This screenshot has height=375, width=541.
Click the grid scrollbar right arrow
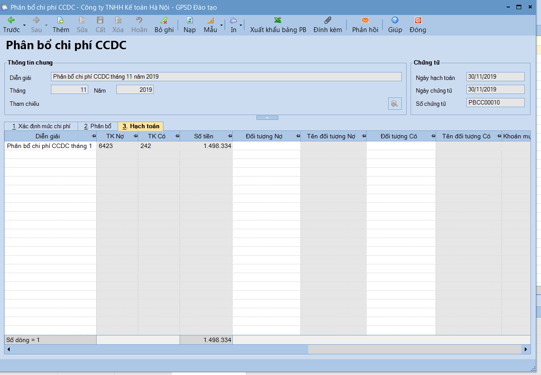coord(526,350)
